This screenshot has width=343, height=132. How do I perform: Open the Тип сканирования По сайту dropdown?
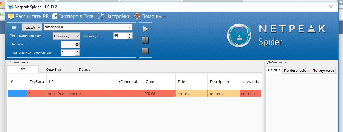point(66,36)
